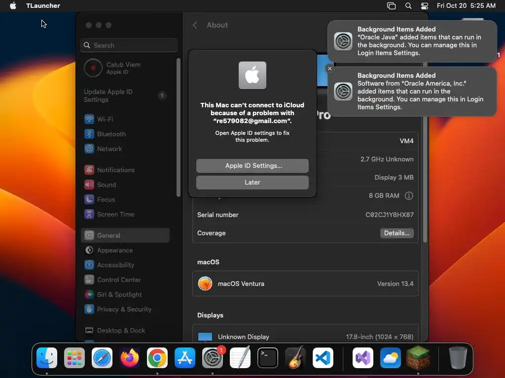The image size is (505, 378).
Task: Open the Apple menu
Action: click(x=13, y=5)
